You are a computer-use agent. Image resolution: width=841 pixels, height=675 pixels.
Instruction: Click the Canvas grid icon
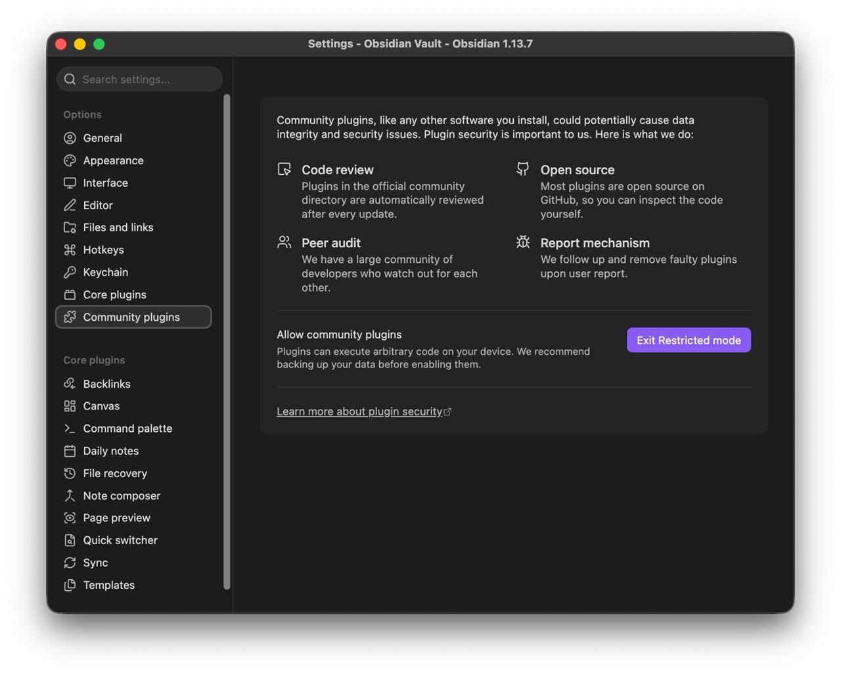tap(70, 406)
